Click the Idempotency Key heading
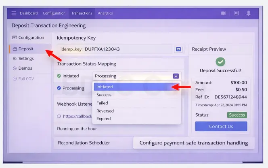This screenshot has height=168, width=268. point(76,38)
